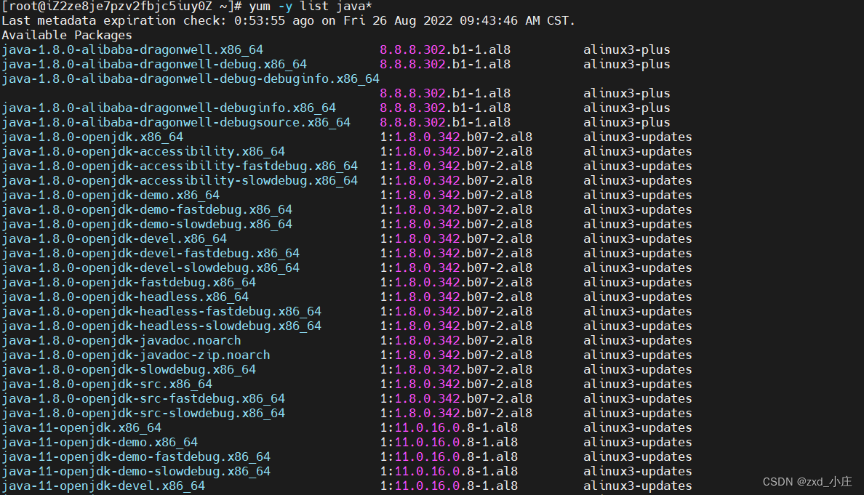Select package java-1.8.0-openjdk-headless.x86_64
864x495 pixels.
click(x=125, y=297)
